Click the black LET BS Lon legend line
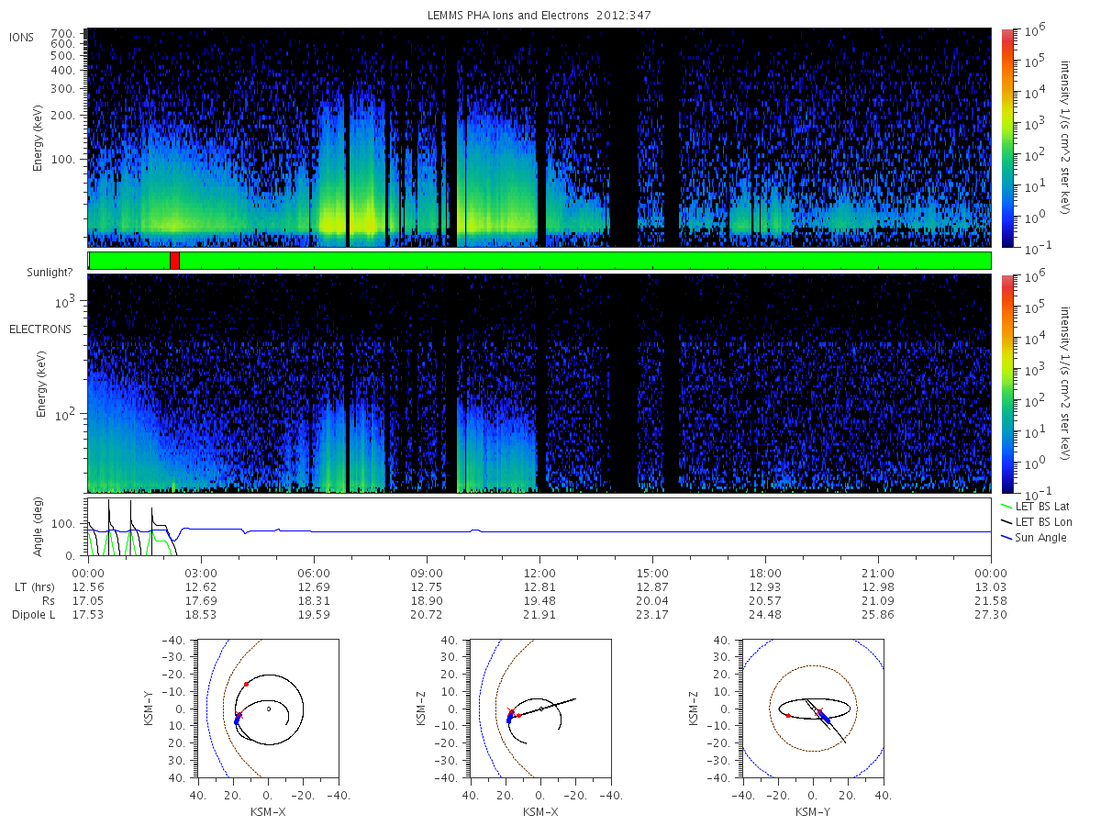 pyautogui.click(x=1008, y=521)
